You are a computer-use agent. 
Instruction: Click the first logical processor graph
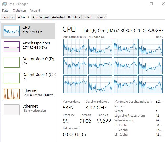[75, 48]
